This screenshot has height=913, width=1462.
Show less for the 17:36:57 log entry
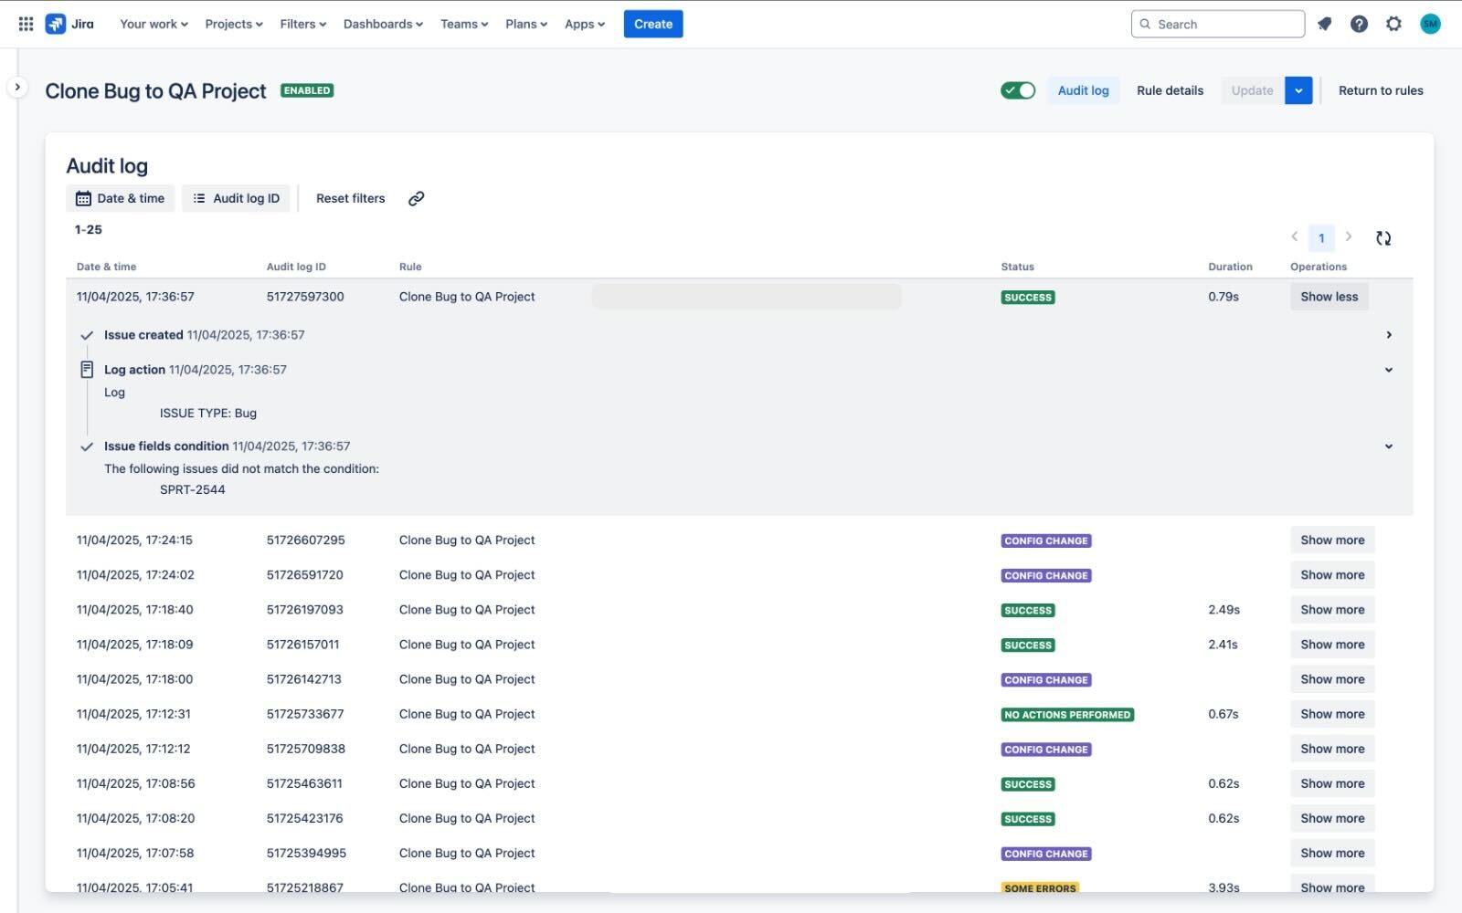1329,296
